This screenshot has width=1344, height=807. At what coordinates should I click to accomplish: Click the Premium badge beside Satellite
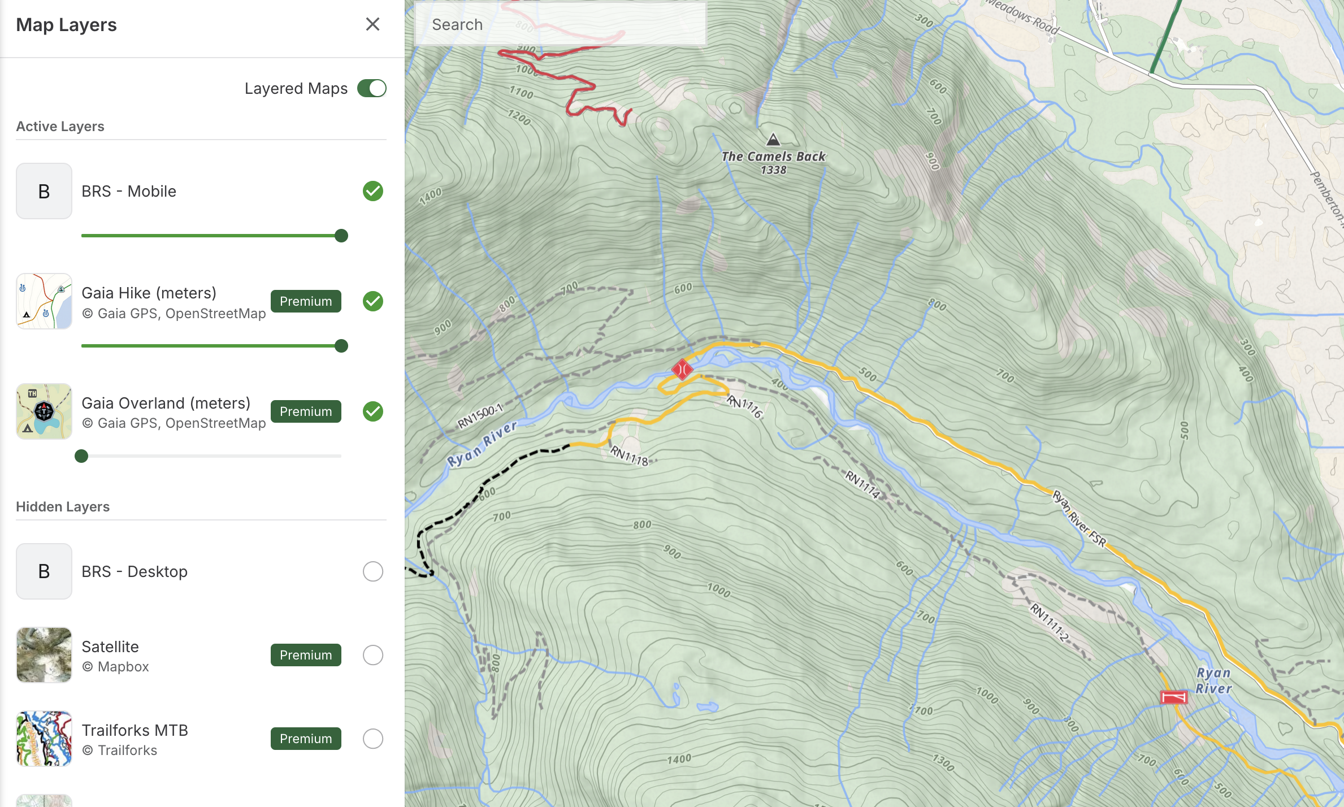306,655
